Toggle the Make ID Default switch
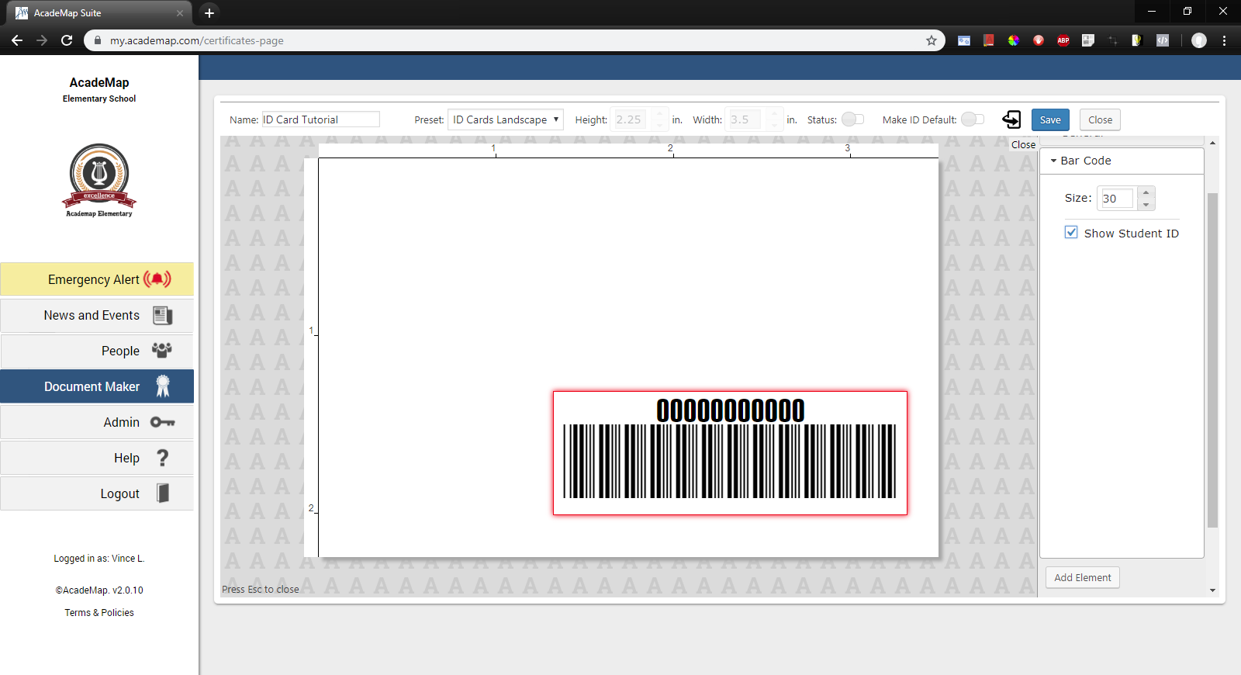 (973, 119)
